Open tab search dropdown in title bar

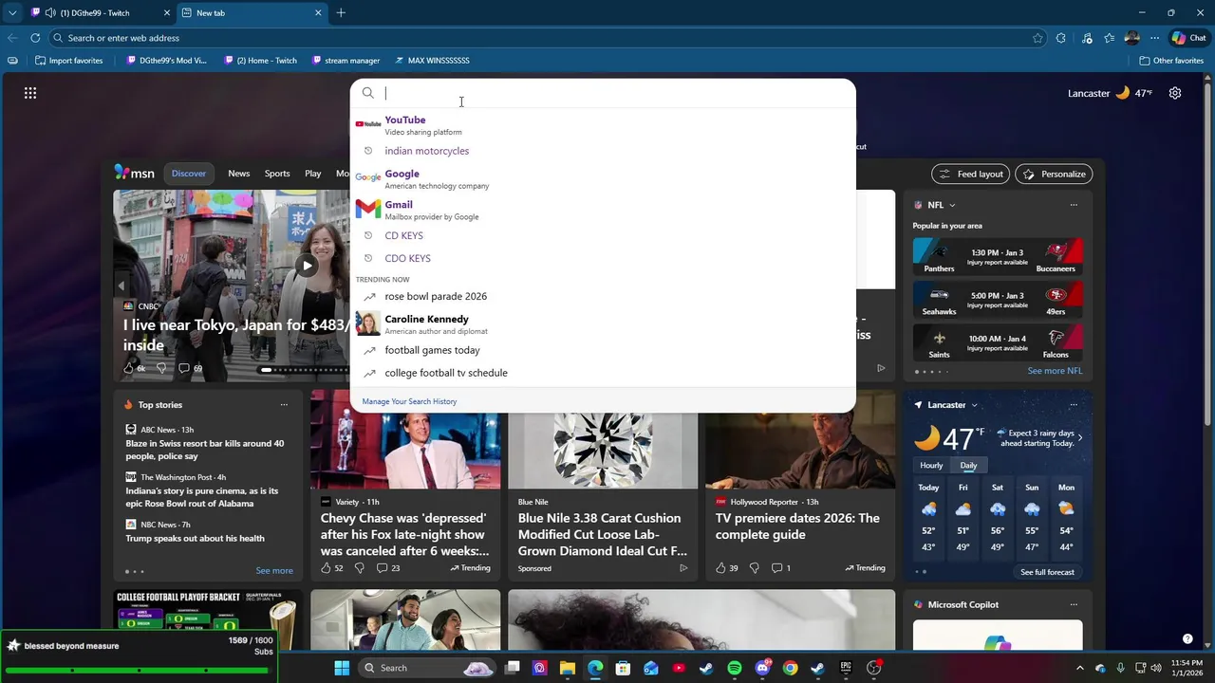[12, 12]
